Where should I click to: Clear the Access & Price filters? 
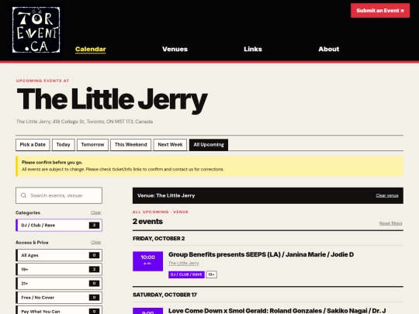tap(95, 242)
